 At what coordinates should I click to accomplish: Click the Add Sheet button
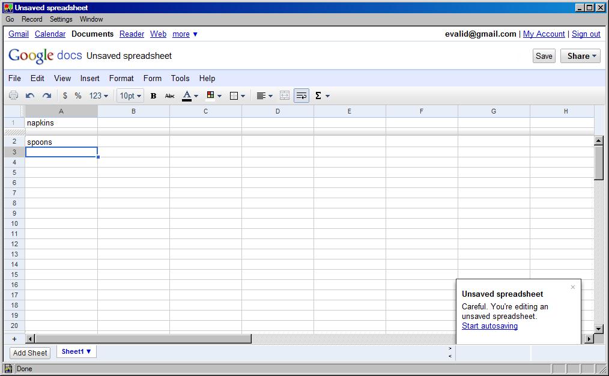[x=30, y=353]
